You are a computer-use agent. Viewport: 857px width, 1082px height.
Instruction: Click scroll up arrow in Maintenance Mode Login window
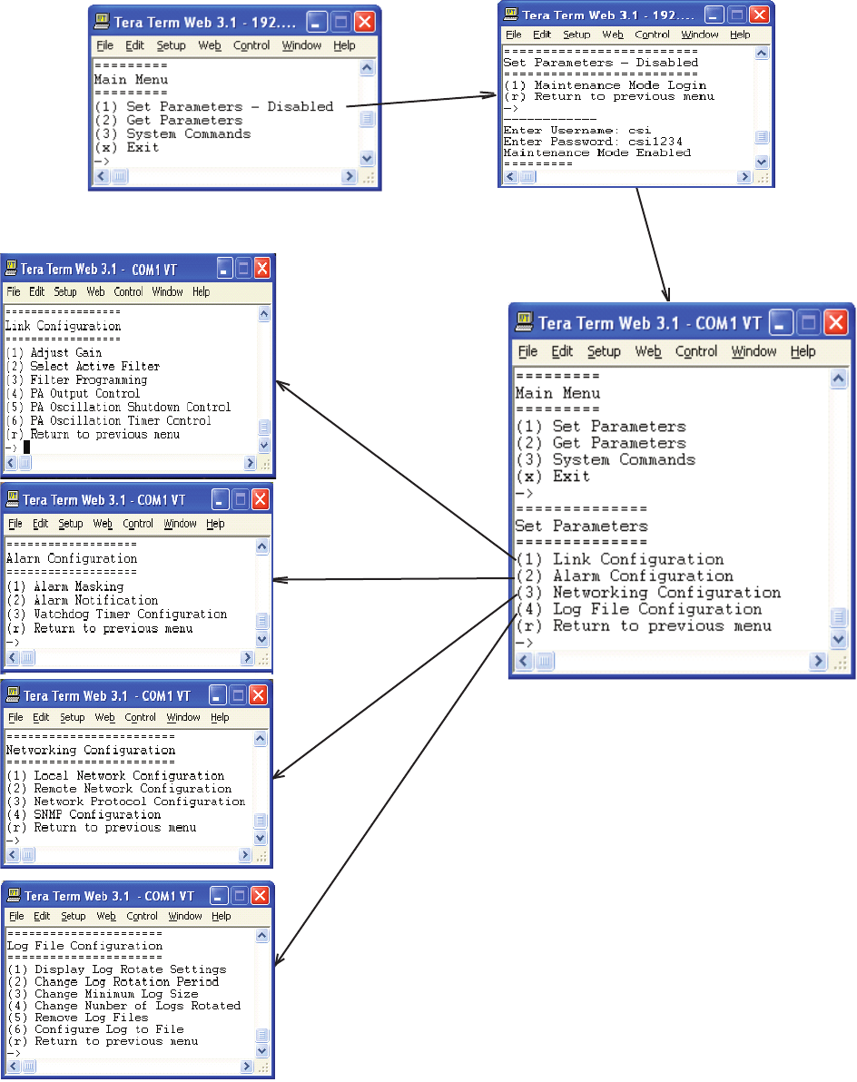(762, 54)
